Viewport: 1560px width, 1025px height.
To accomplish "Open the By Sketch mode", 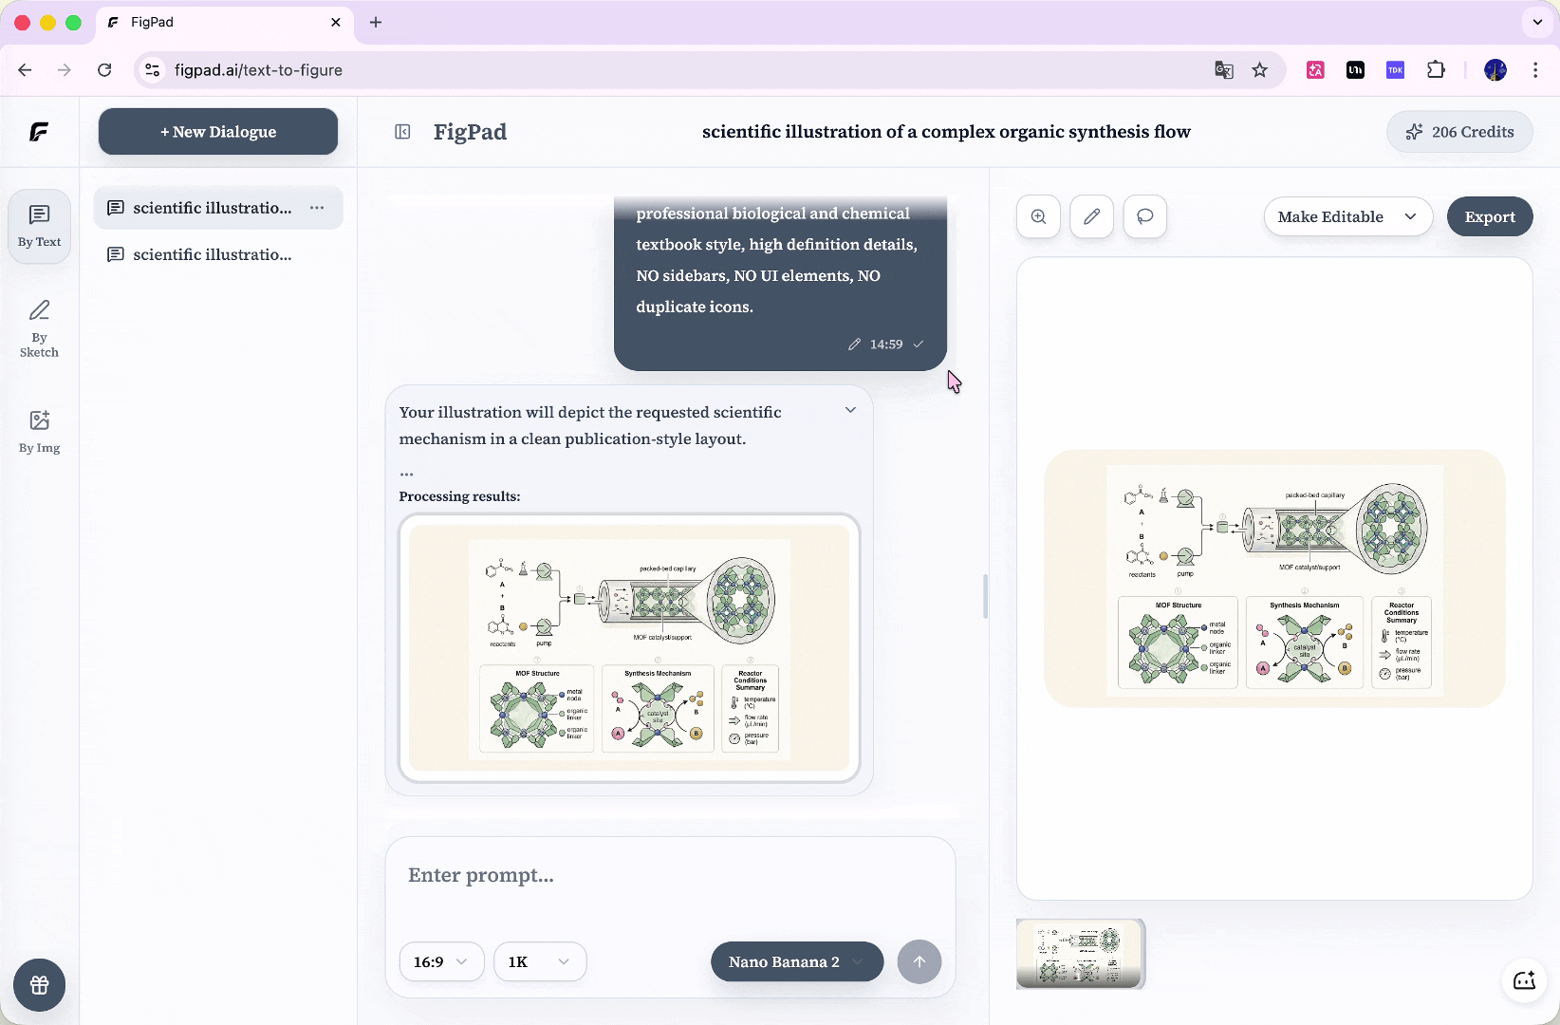I will (39, 328).
